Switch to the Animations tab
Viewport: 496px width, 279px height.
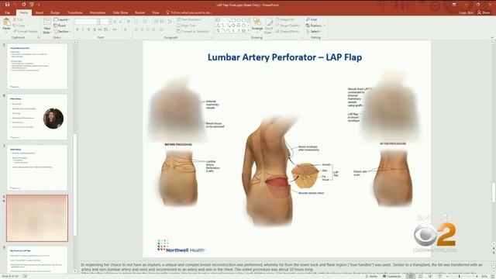tap(98, 12)
